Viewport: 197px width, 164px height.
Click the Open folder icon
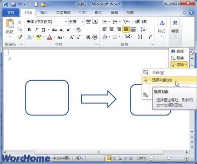click(x=43, y=5)
